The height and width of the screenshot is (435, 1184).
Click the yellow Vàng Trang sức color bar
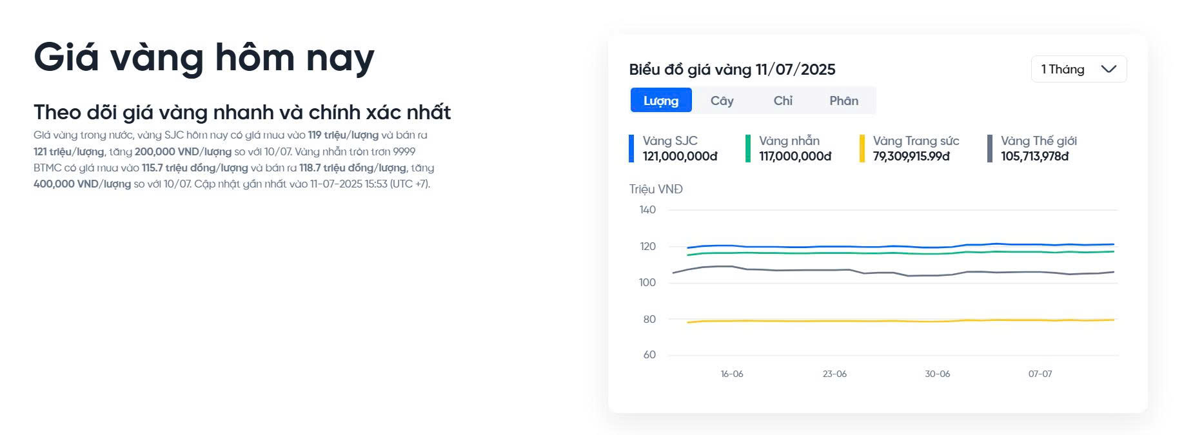click(862, 148)
